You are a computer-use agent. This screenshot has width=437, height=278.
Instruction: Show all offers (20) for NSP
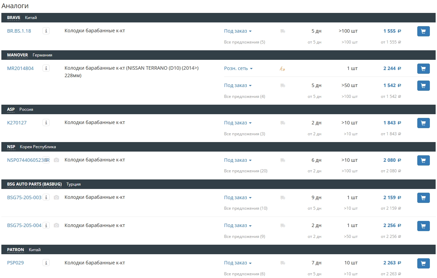[x=246, y=171]
